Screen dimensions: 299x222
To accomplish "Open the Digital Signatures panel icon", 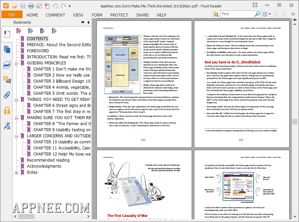I will coord(7,126).
